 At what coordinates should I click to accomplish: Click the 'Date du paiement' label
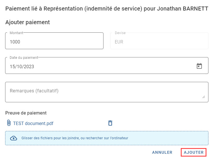coord(24,57)
